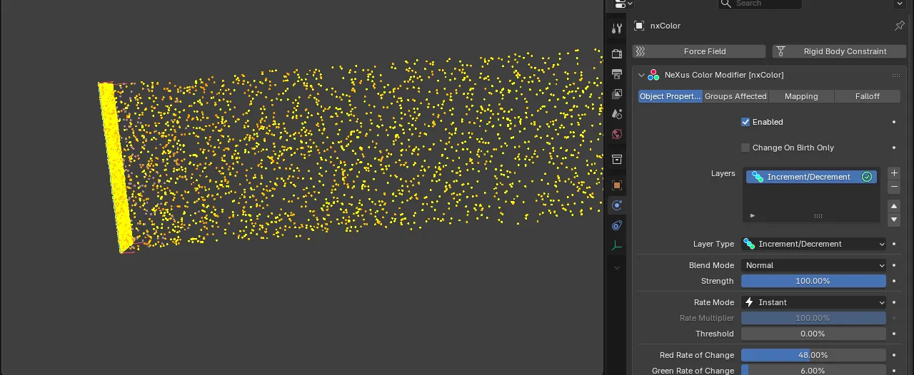Animate the Change On Birth Only dot
The image size is (914, 375).
pyautogui.click(x=893, y=148)
